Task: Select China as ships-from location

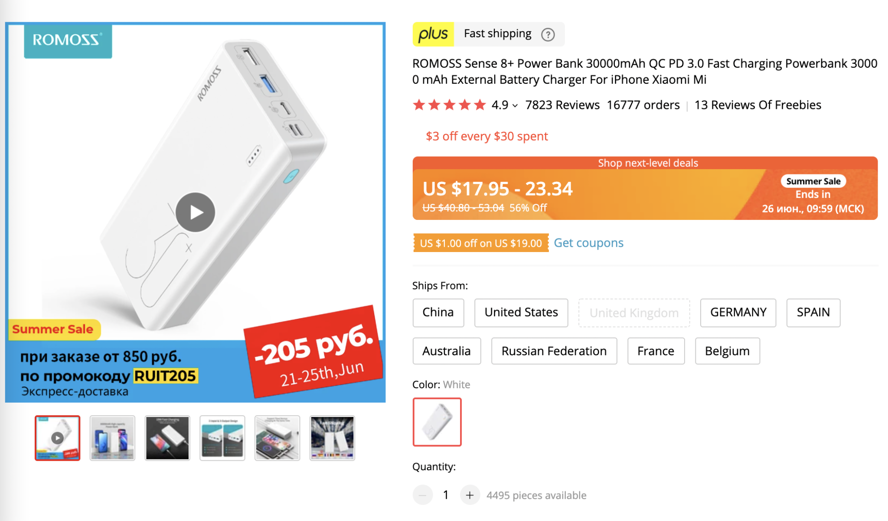Action: tap(438, 312)
